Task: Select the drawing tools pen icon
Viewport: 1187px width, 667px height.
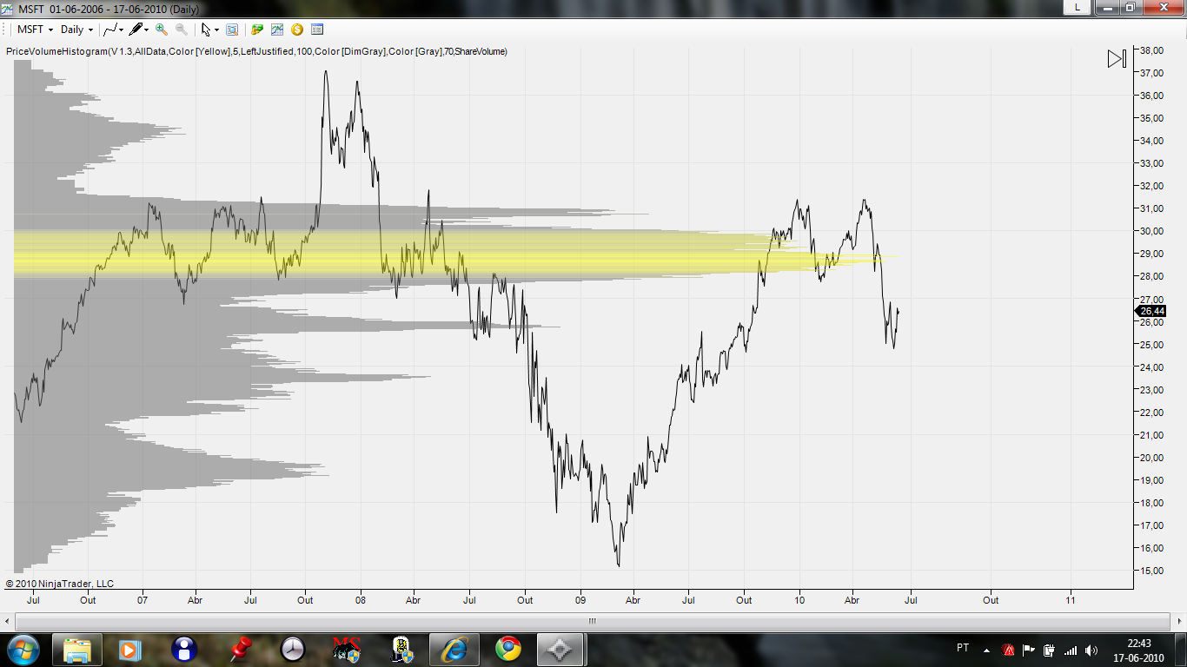Action: [136, 30]
